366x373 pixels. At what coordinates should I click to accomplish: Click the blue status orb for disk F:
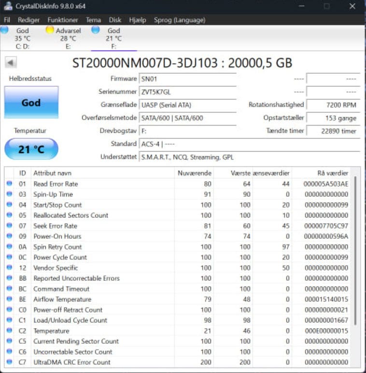(x=96, y=30)
